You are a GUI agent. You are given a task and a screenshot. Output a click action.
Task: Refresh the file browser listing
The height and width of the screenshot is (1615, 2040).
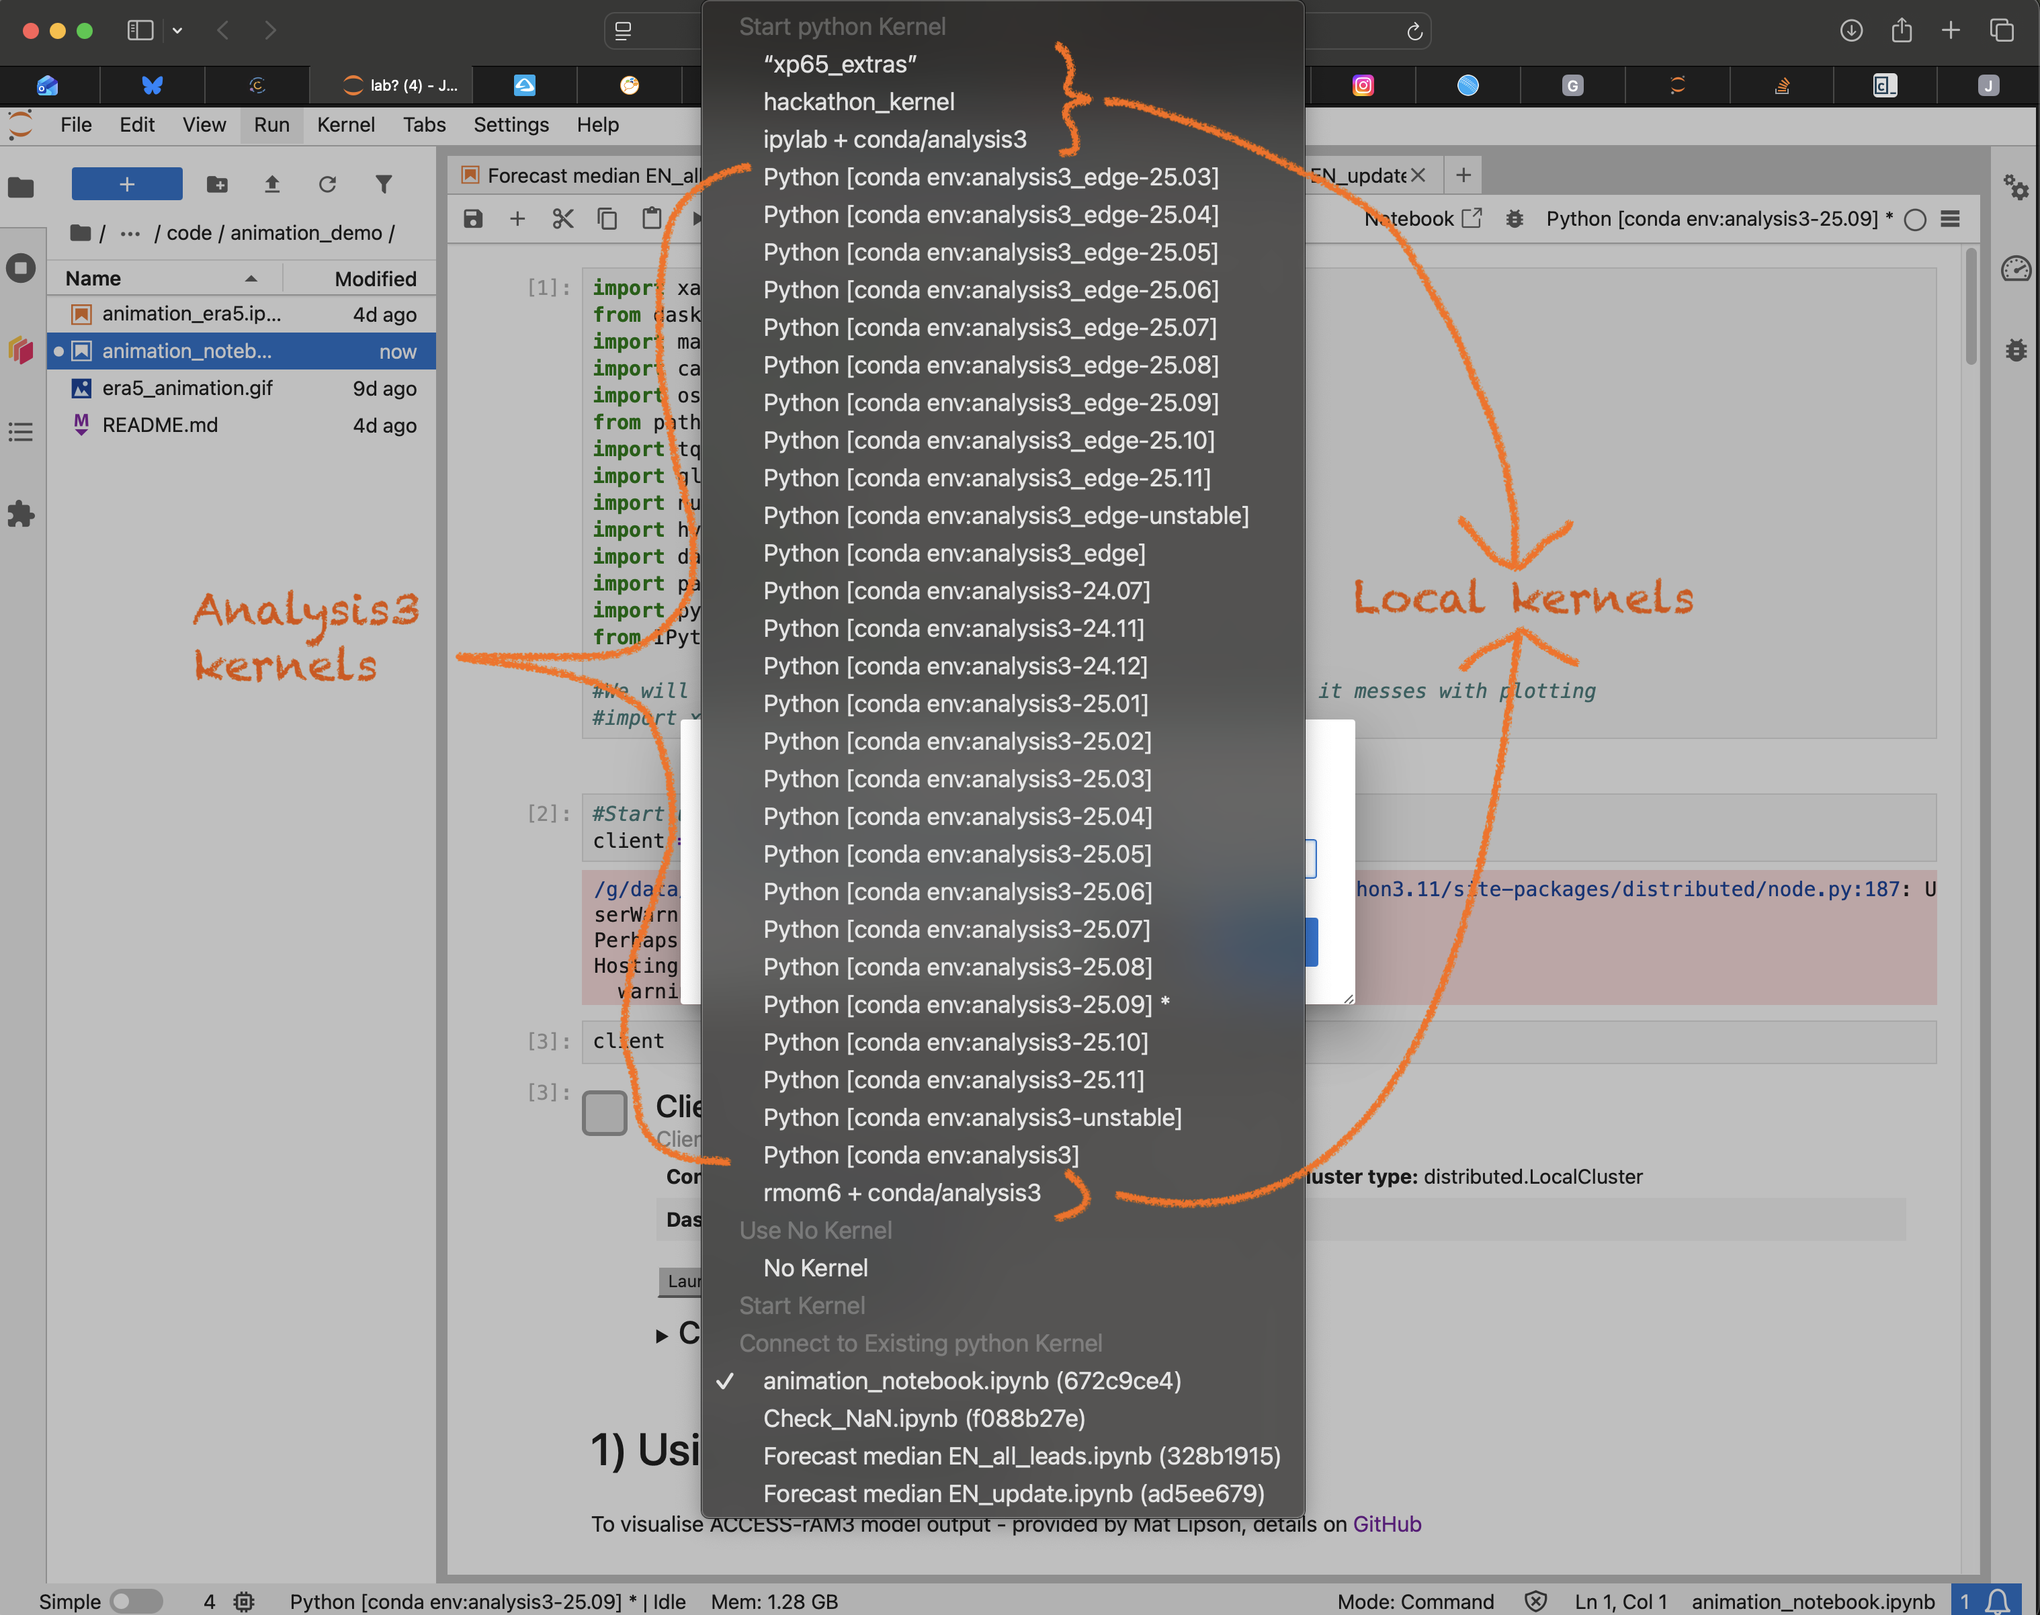327,184
